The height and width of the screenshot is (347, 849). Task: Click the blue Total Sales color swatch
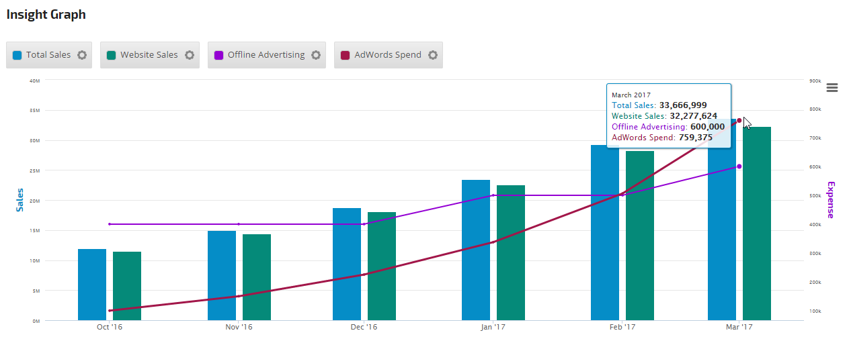pos(17,55)
